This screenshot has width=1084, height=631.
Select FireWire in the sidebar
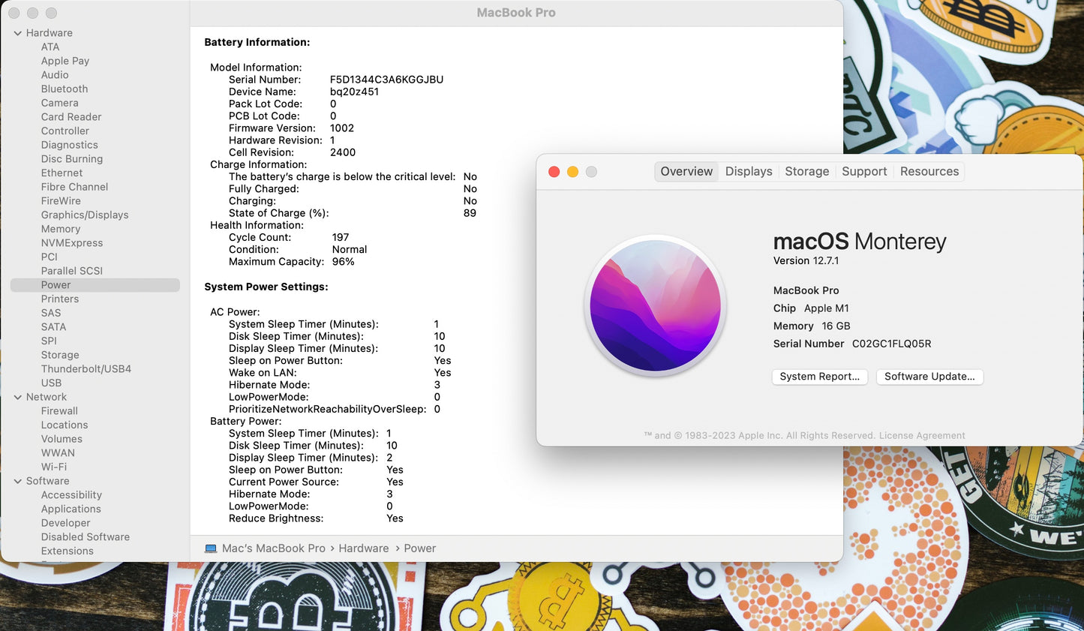pos(61,201)
